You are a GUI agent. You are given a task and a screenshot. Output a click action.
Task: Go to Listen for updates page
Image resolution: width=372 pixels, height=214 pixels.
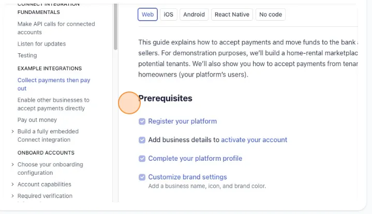point(41,44)
